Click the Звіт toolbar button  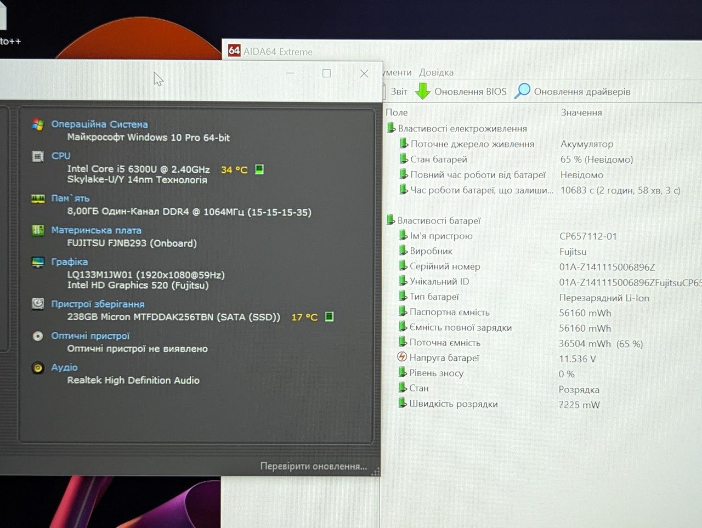pos(399,92)
